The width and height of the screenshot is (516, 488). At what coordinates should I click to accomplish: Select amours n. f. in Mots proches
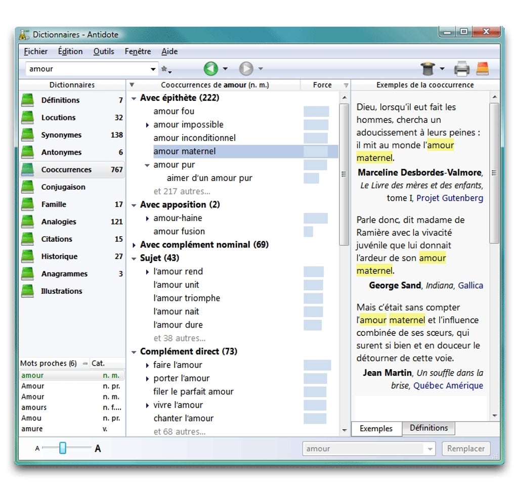(72, 408)
